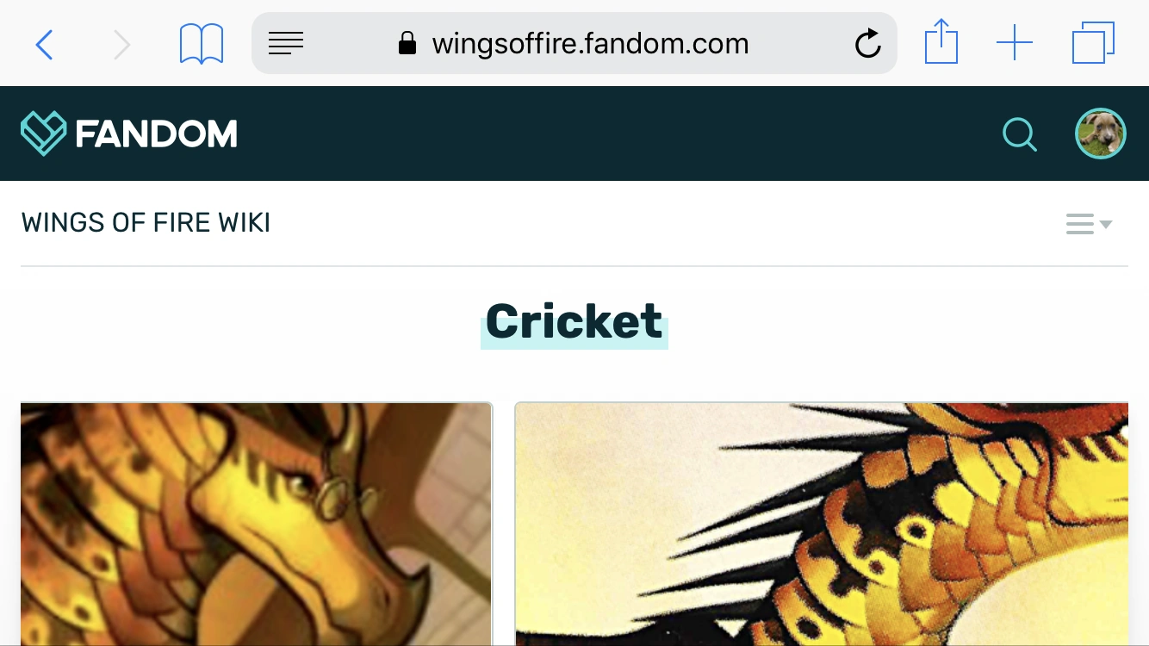Show all open tabs icon
The height and width of the screenshot is (646, 1149).
(1093, 43)
